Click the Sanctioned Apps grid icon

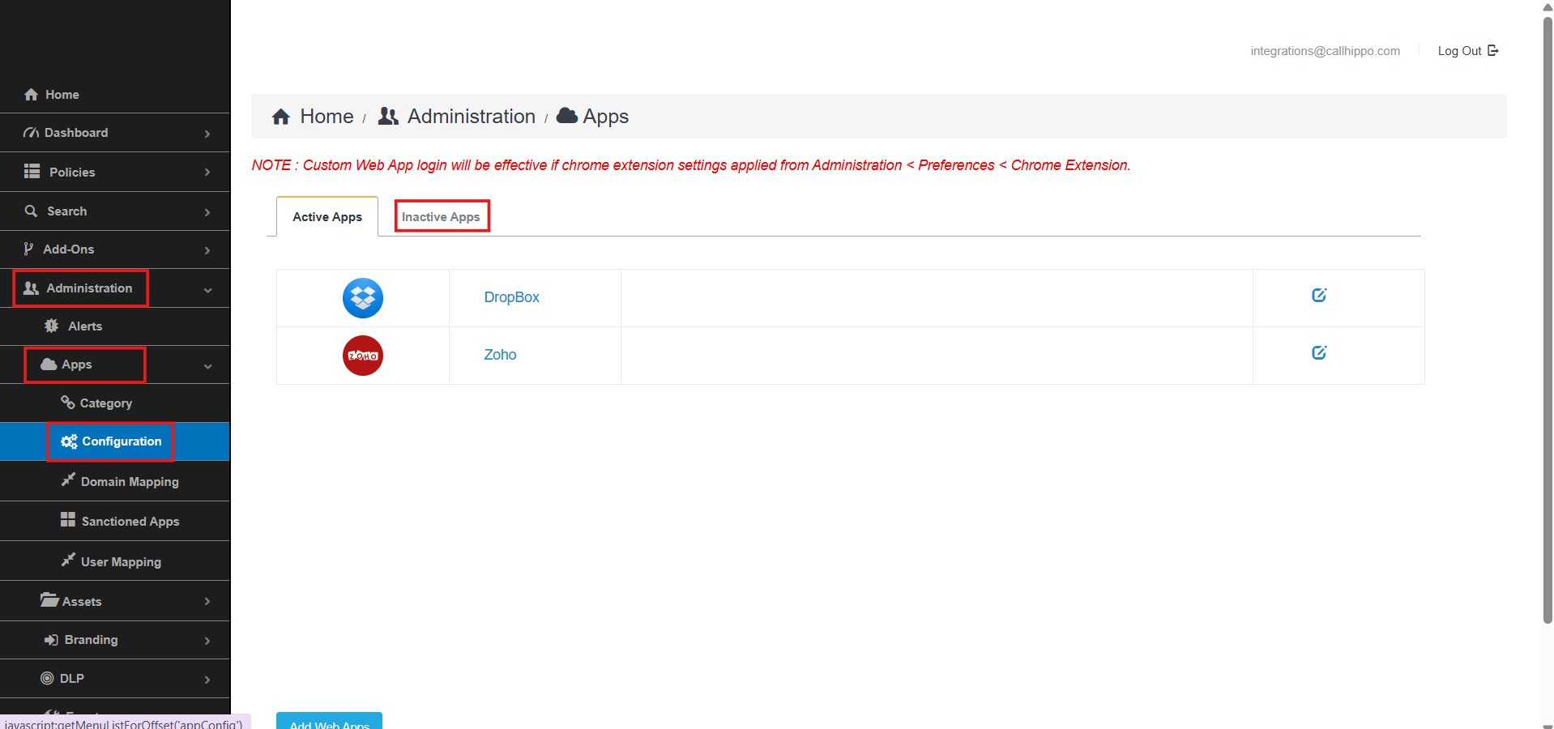pos(68,520)
